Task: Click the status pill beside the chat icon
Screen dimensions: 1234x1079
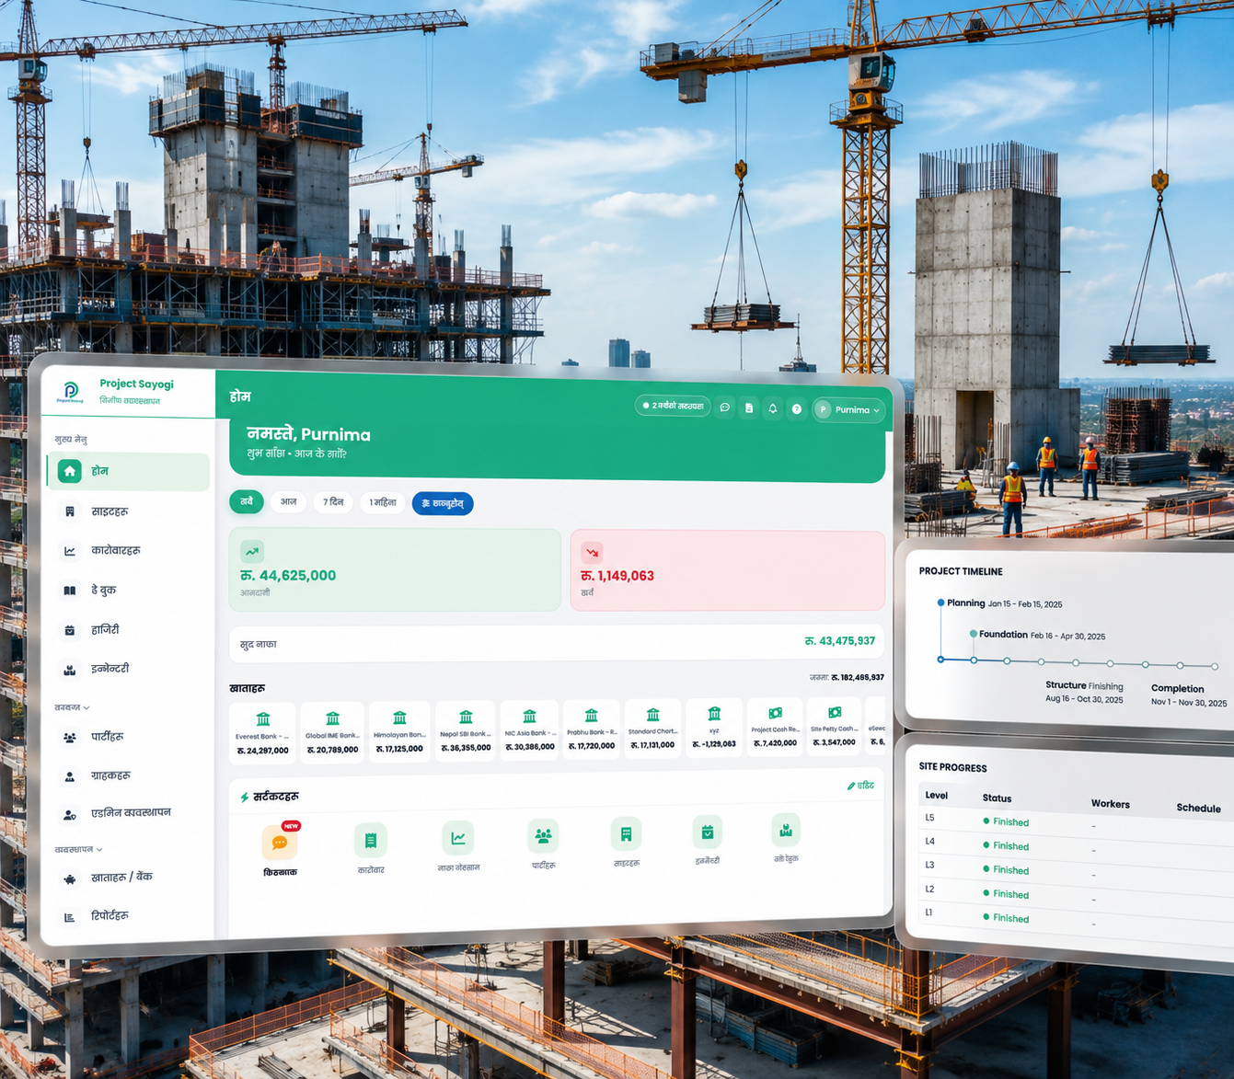Action: point(673,406)
